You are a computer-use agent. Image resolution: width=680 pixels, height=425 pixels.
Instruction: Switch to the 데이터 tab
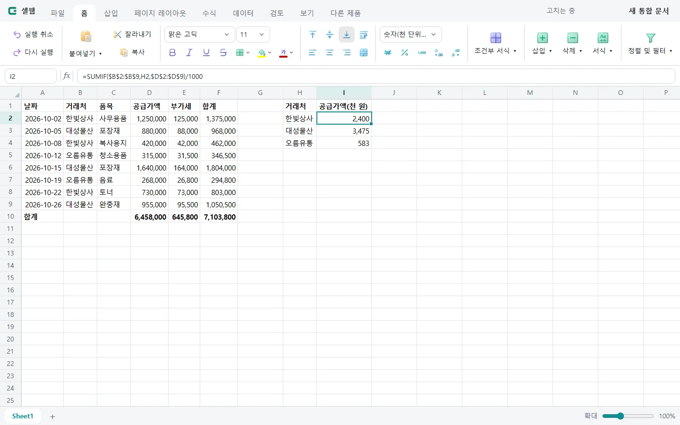point(243,13)
